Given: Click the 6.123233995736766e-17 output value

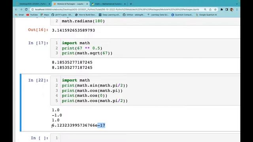Looking at the screenshot, I should tap(78, 125).
